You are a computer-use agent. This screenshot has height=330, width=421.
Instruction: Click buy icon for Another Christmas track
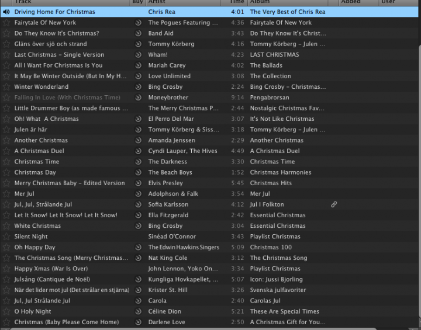(138, 140)
